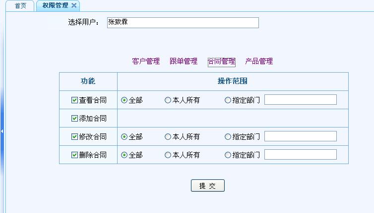The width and height of the screenshot is (374, 213).
Task: Open the 产品管理 permission section
Action: tap(259, 61)
